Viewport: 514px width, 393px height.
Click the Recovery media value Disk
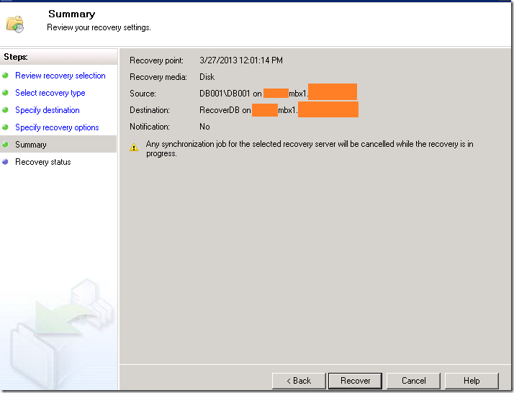pyautogui.click(x=207, y=77)
